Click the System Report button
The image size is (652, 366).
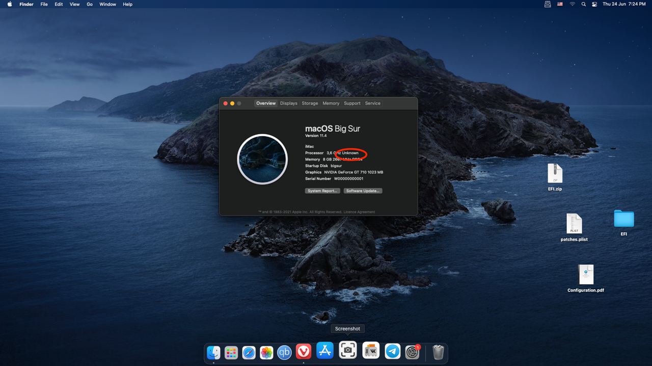tap(322, 191)
